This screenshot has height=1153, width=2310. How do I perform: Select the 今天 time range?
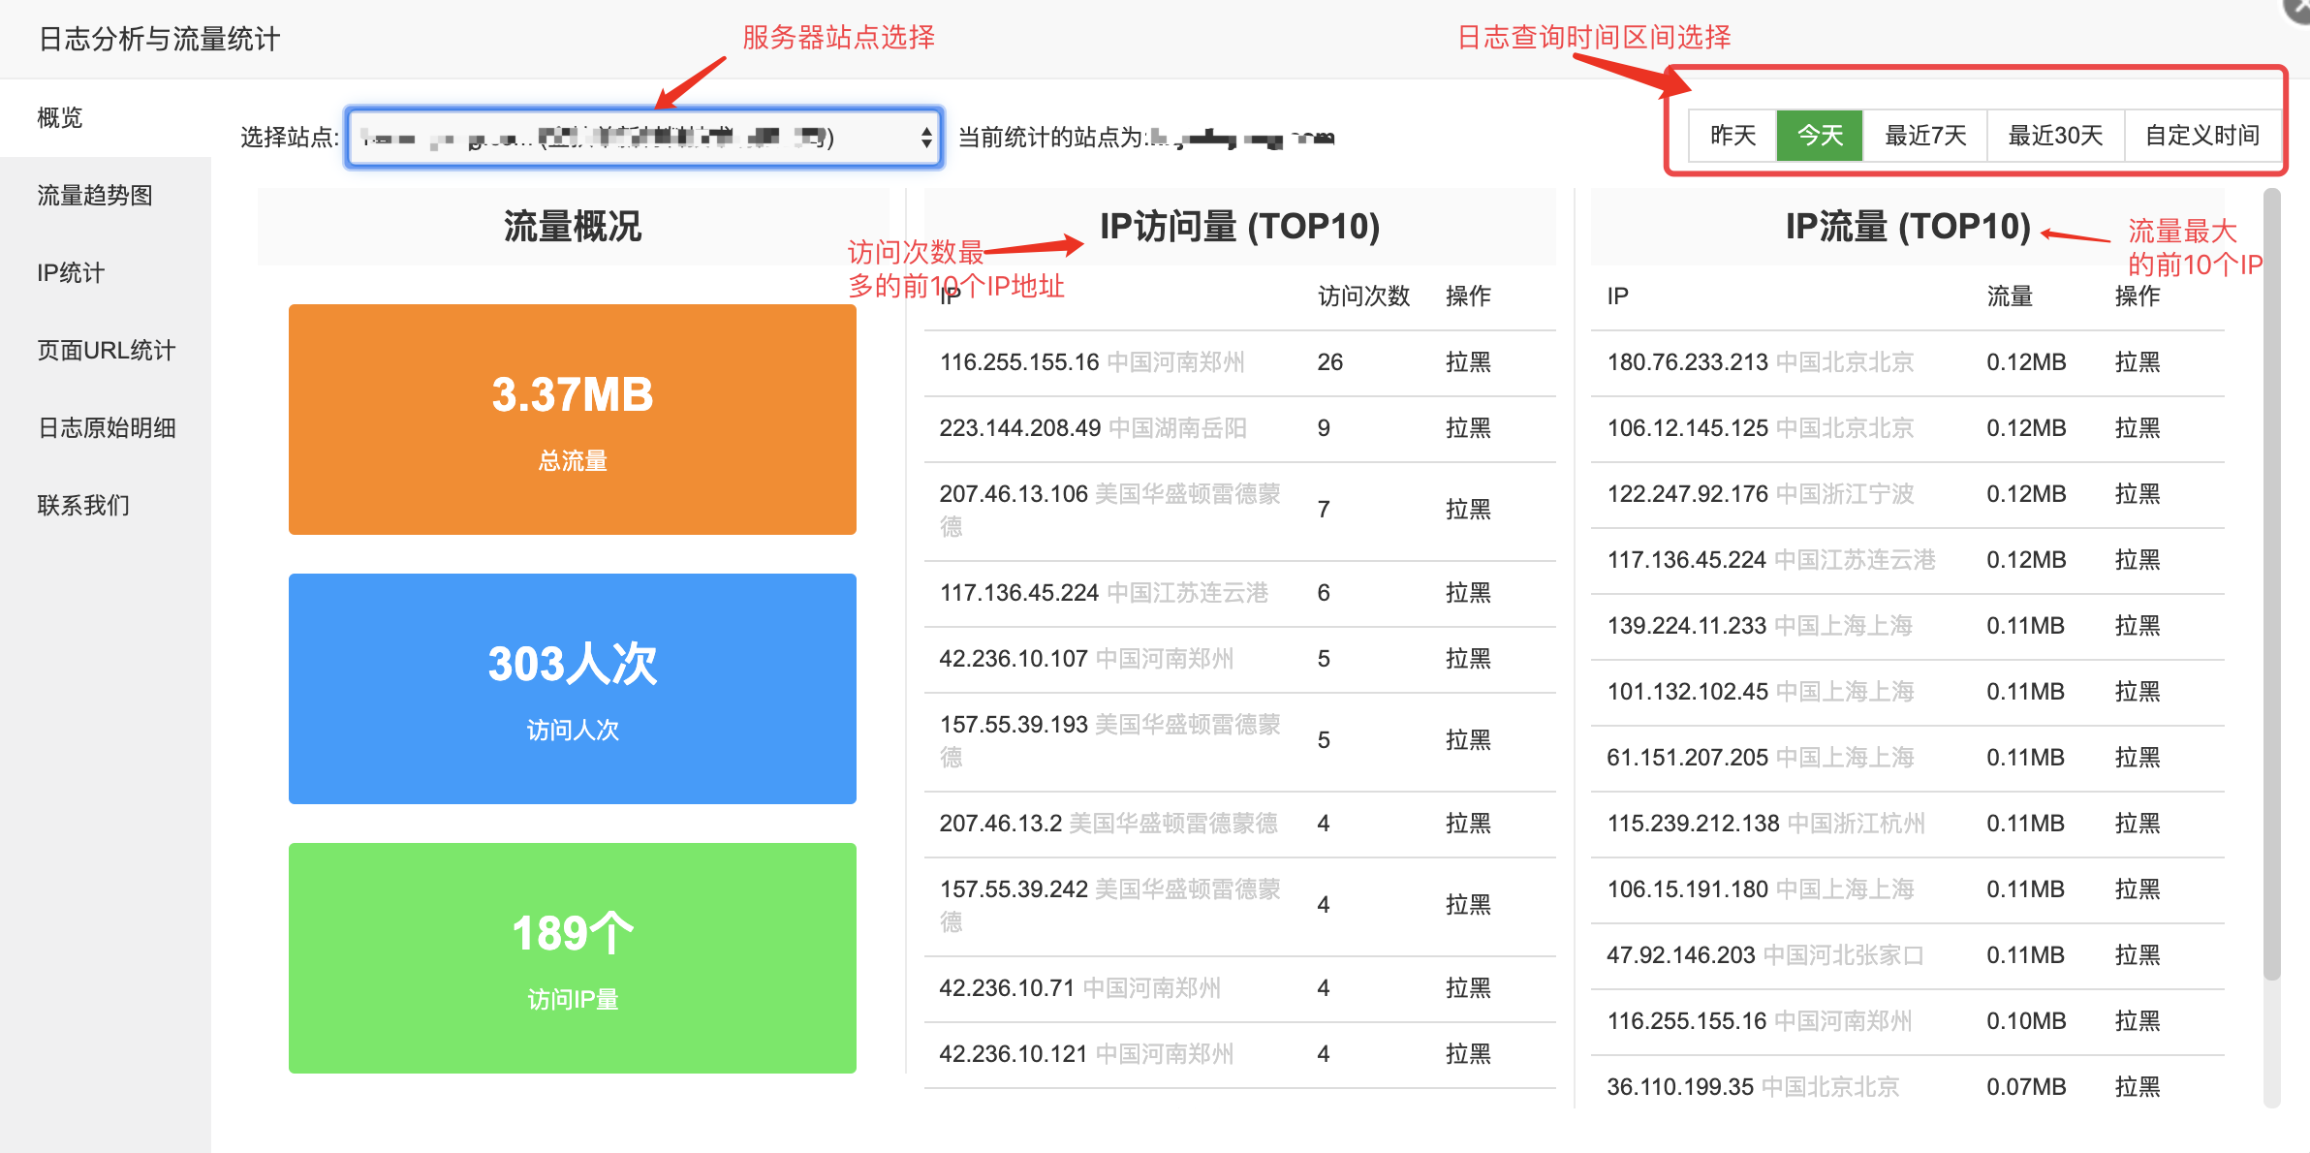pos(1820,135)
